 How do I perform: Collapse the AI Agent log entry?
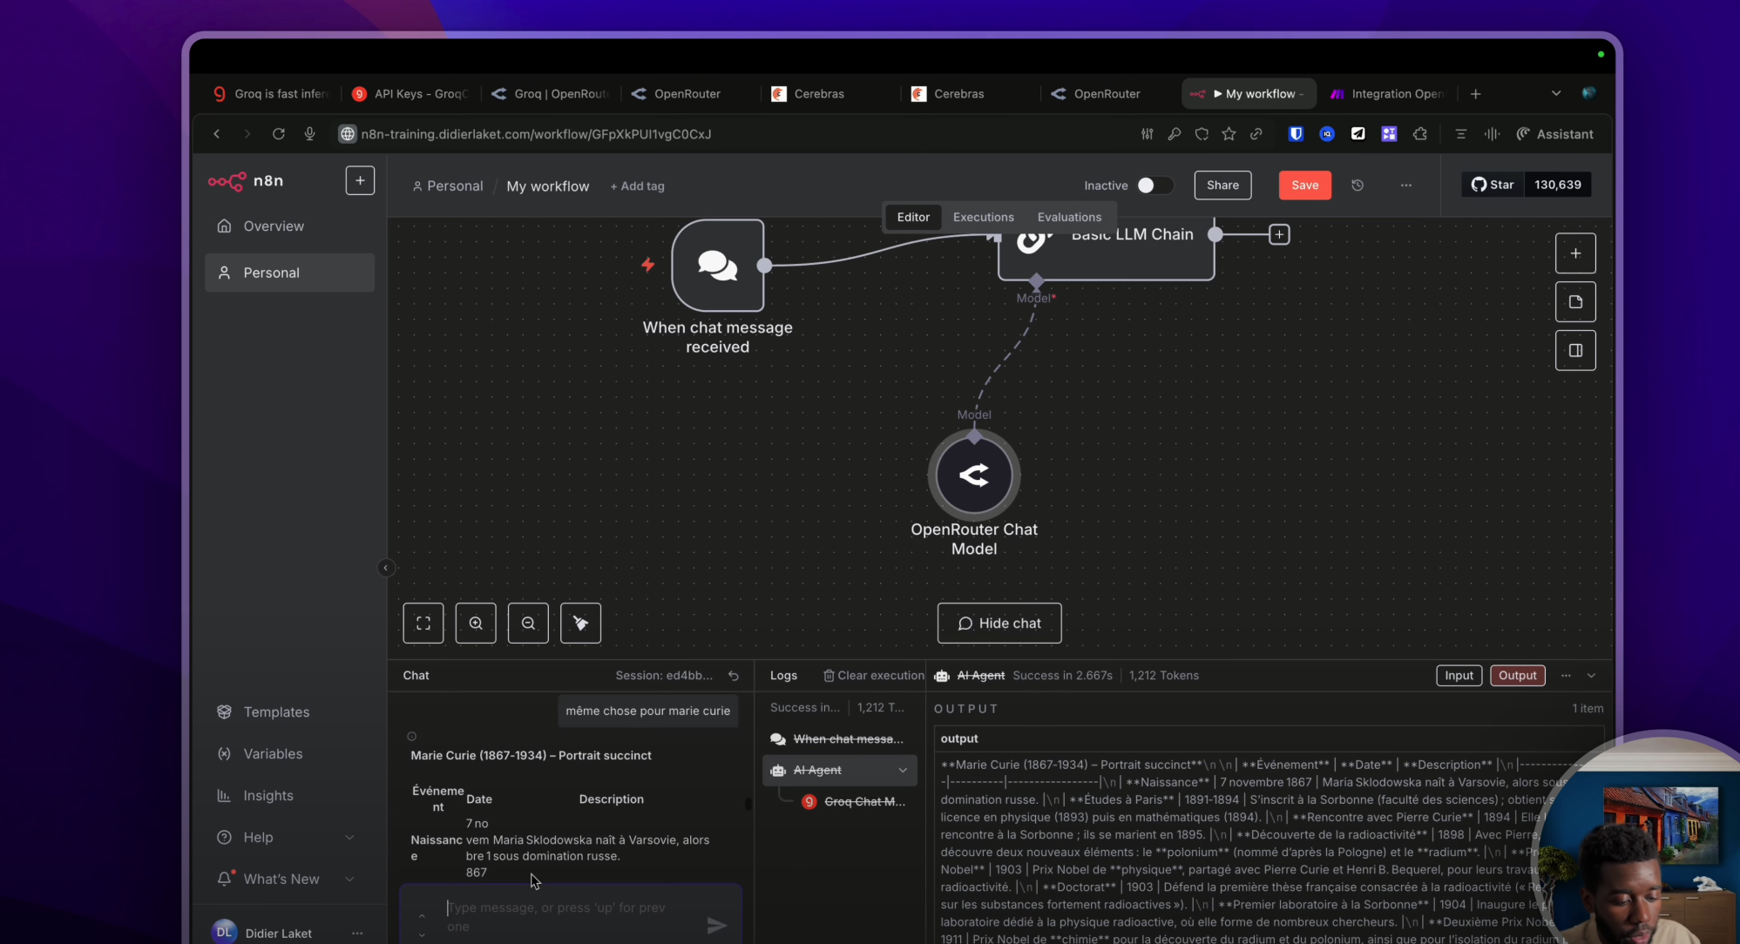[903, 771]
